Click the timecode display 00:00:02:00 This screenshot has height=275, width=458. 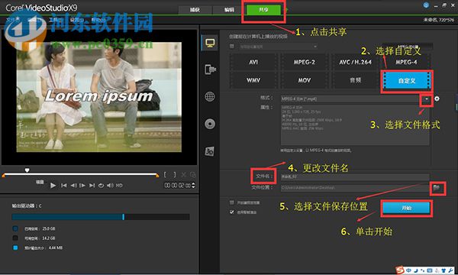[x=178, y=186]
